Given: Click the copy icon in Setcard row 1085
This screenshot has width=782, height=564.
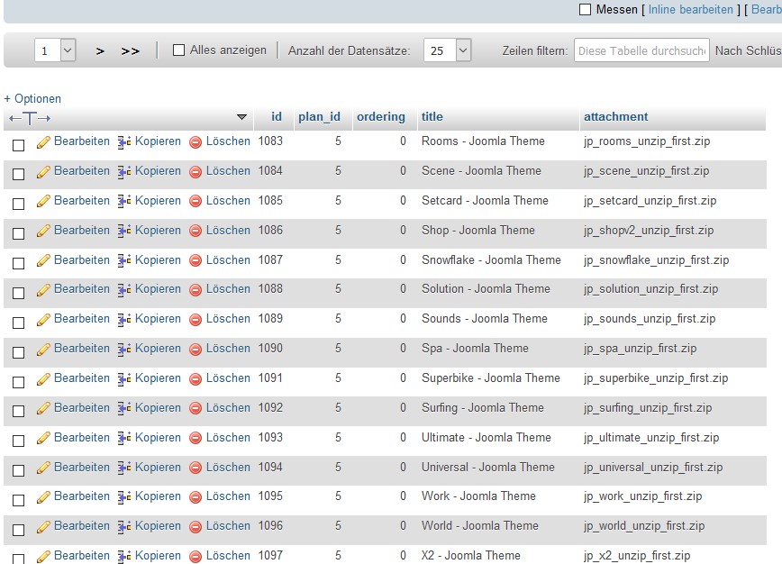Looking at the screenshot, I should coord(124,202).
